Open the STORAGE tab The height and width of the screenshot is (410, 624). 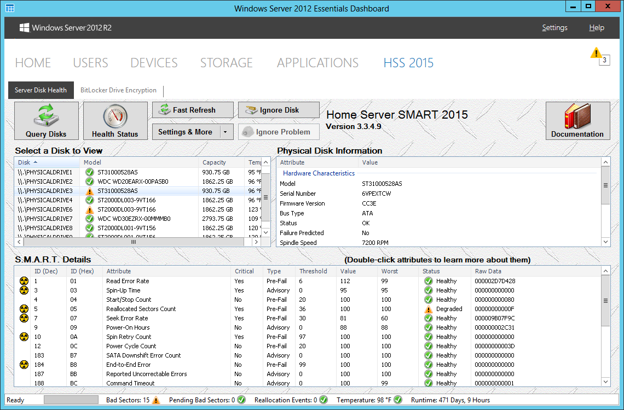(226, 63)
